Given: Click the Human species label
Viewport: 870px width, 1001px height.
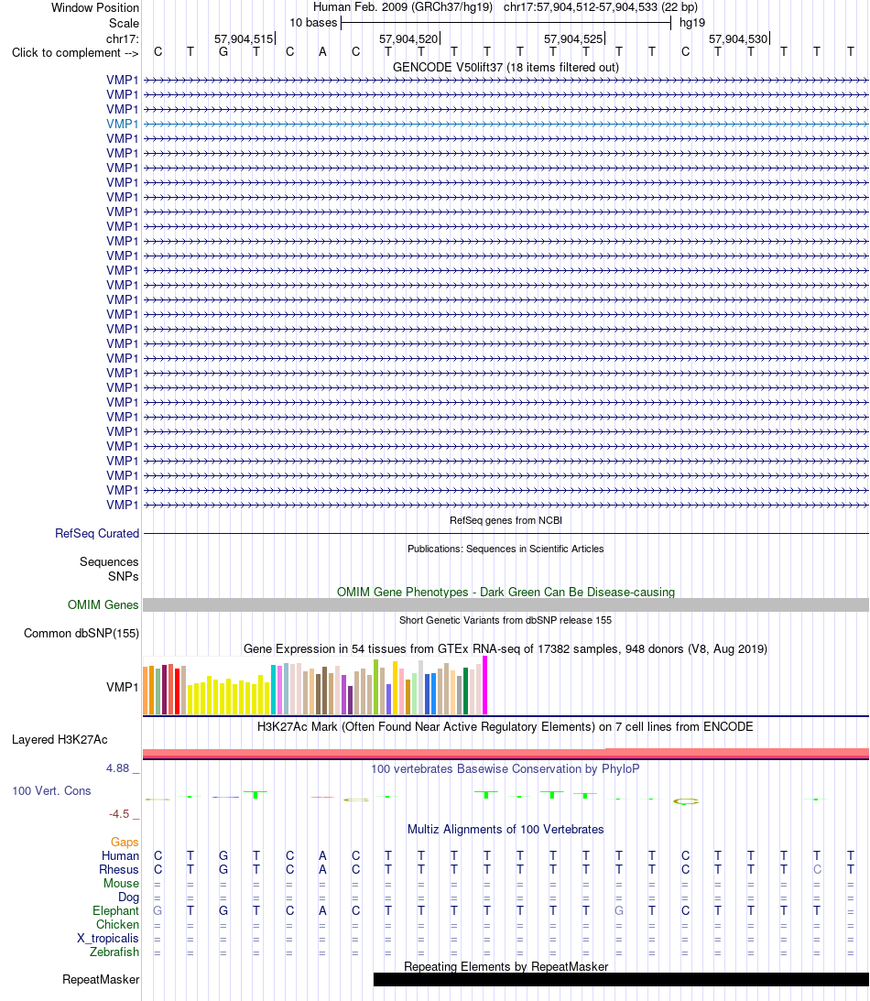Looking at the screenshot, I should click(x=120, y=855).
